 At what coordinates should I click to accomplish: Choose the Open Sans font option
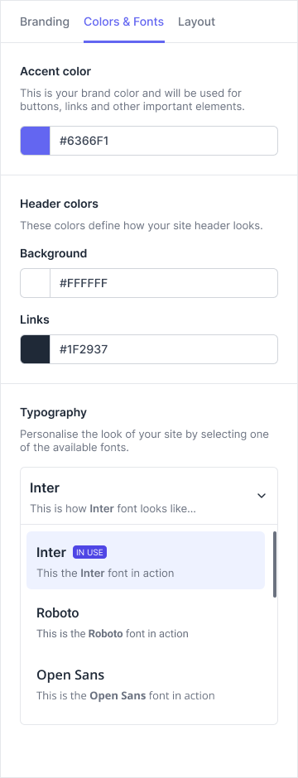click(146, 684)
